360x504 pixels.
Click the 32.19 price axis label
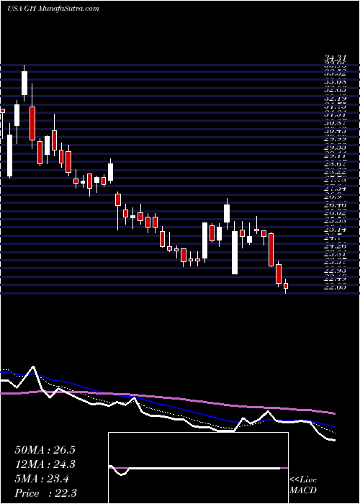[335, 99]
